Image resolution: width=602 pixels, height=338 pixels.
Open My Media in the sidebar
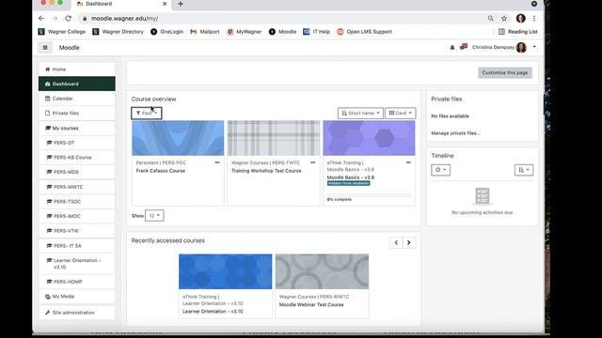77,297
